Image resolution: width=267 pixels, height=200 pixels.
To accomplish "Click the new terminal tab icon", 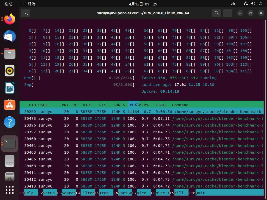I will pos(26,13).
